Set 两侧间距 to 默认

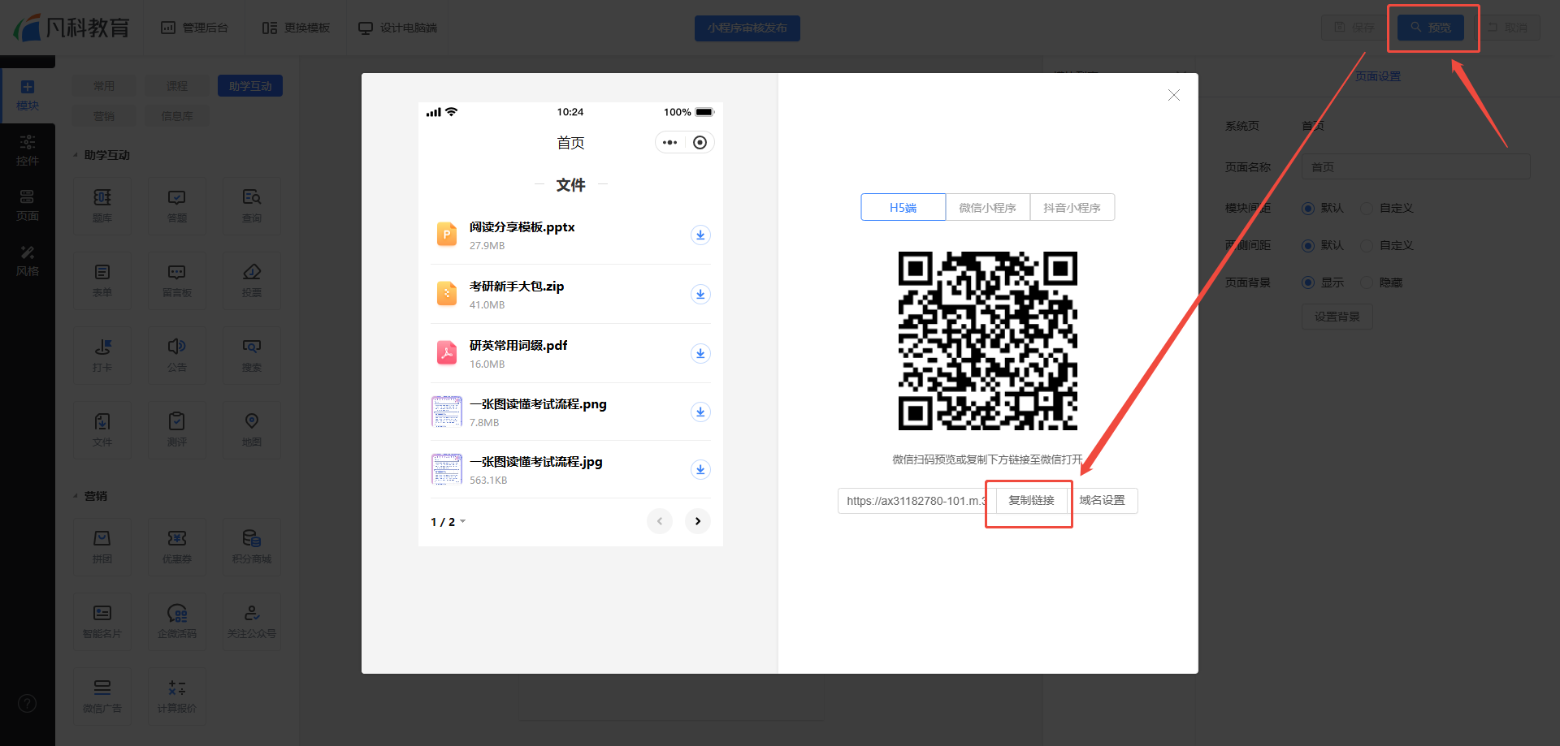click(x=1323, y=245)
